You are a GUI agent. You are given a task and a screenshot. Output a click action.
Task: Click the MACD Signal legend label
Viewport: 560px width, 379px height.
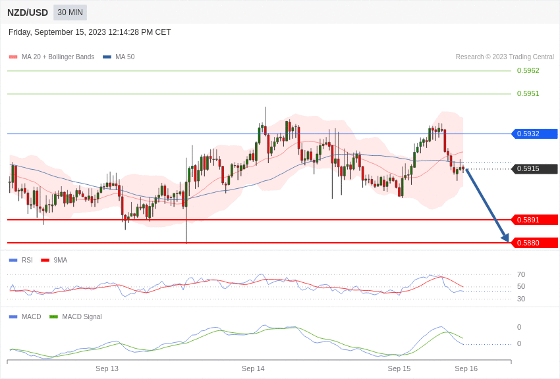click(82, 316)
